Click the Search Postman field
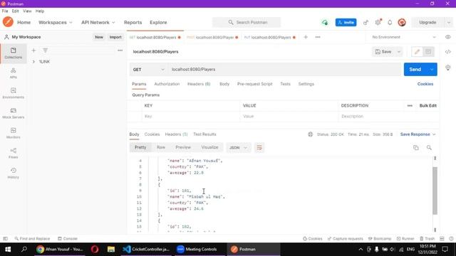 [247, 22]
